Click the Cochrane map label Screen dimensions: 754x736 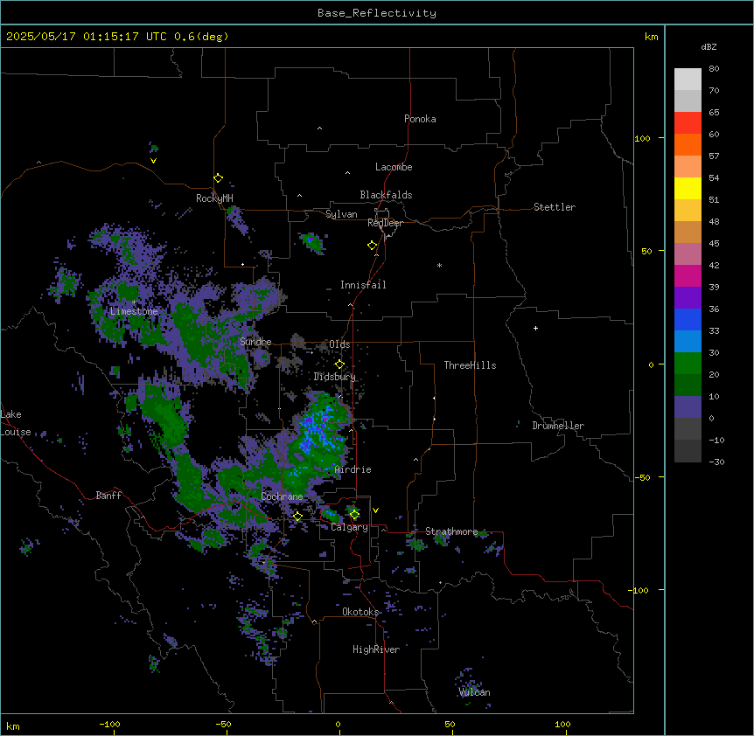coord(282,496)
